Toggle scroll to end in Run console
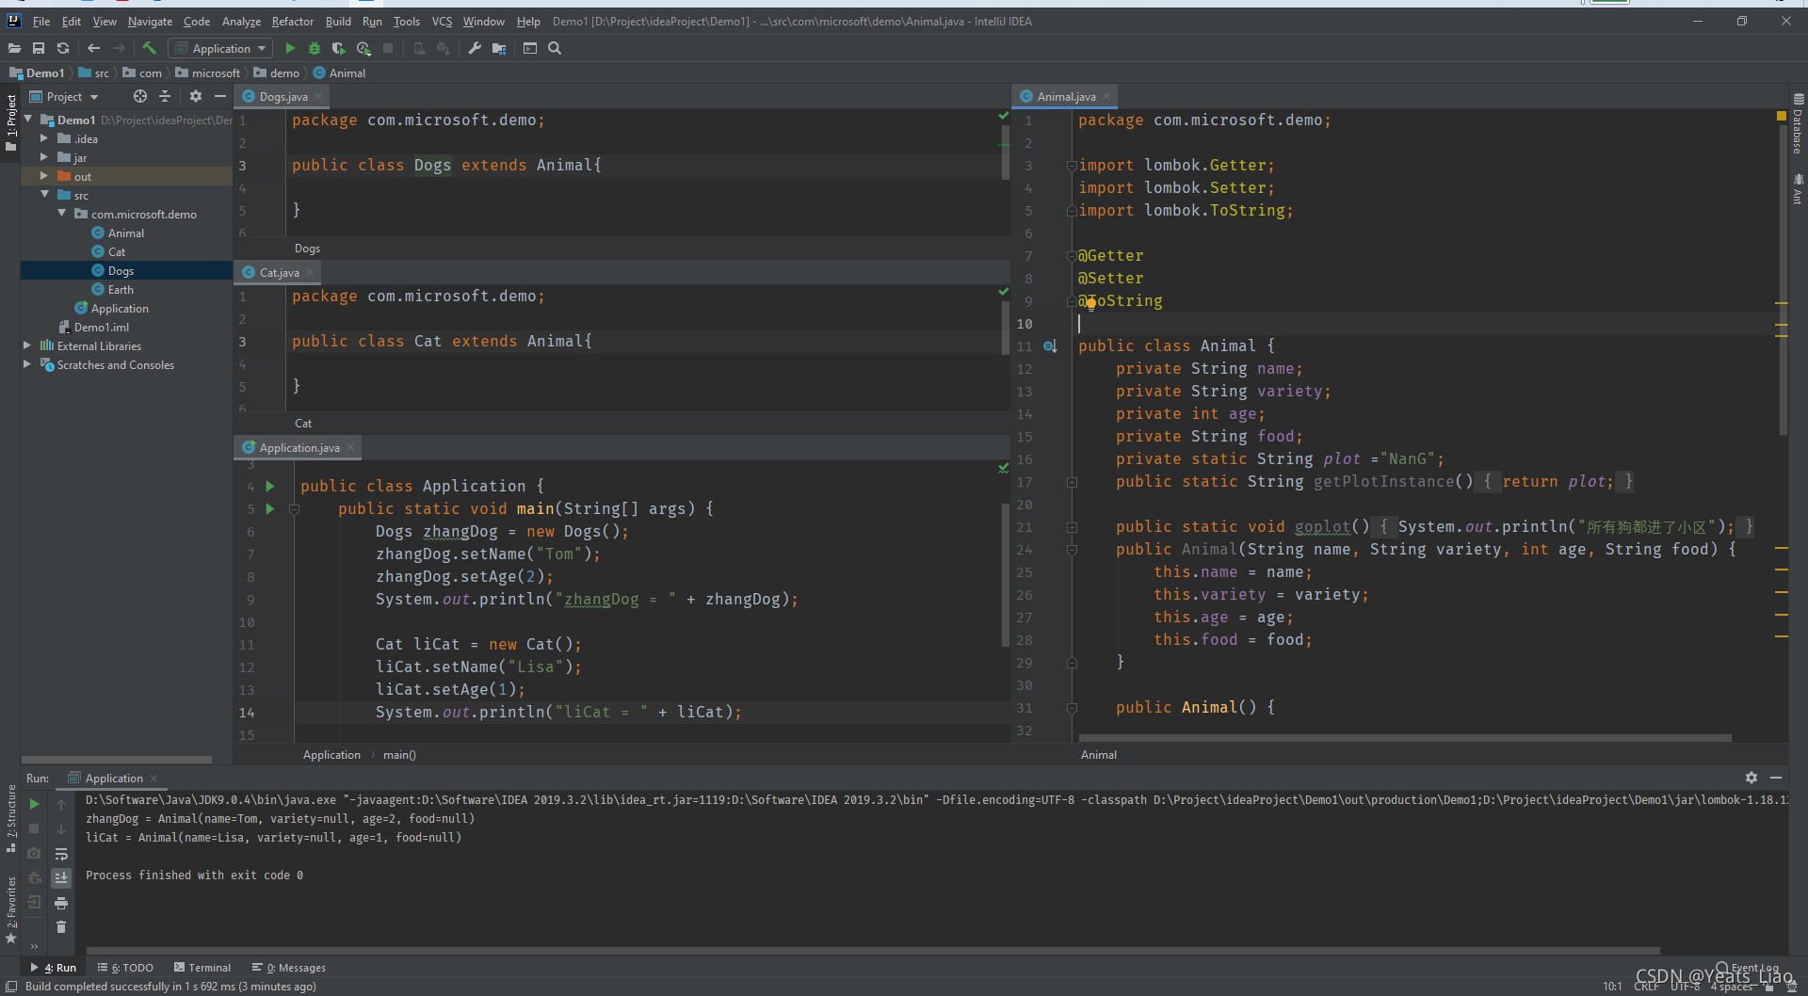The image size is (1808, 996). point(61,877)
